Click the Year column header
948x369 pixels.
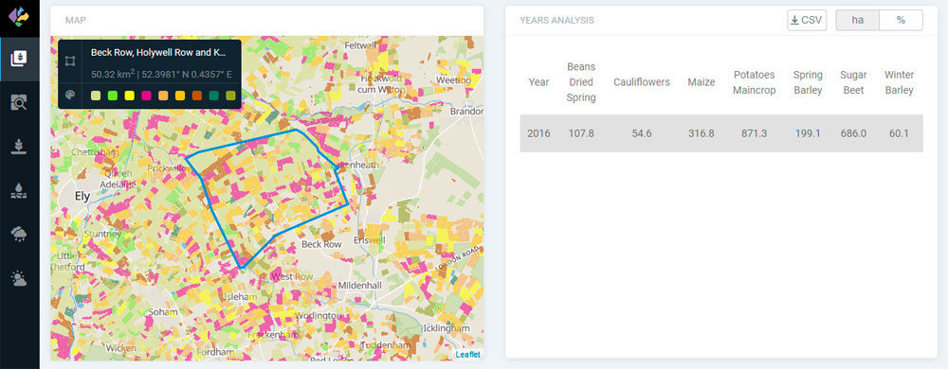538,82
